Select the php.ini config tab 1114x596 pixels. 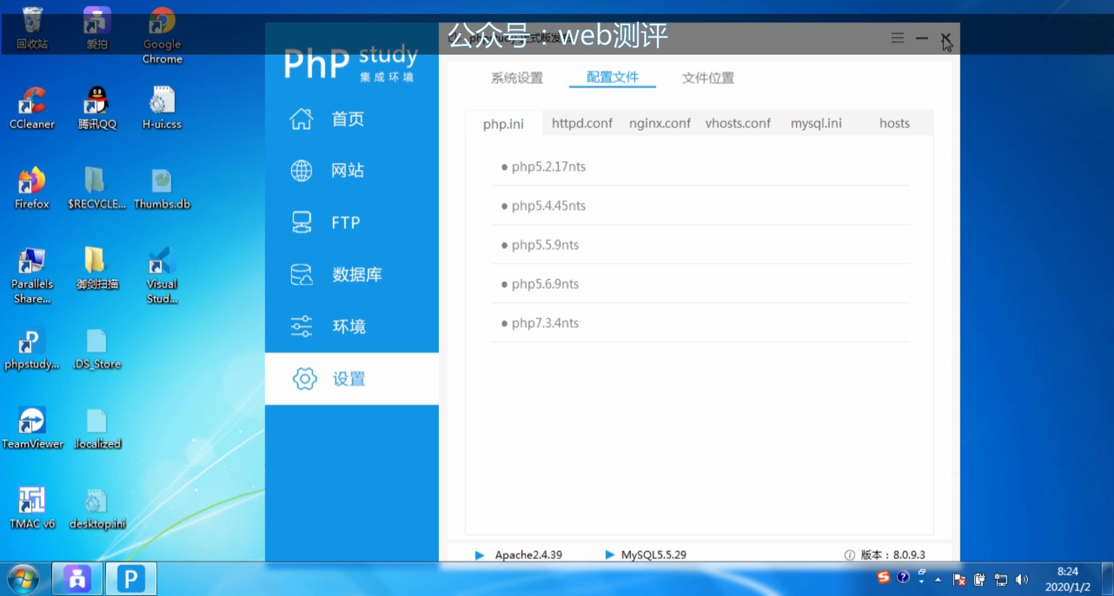pyautogui.click(x=503, y=124)
